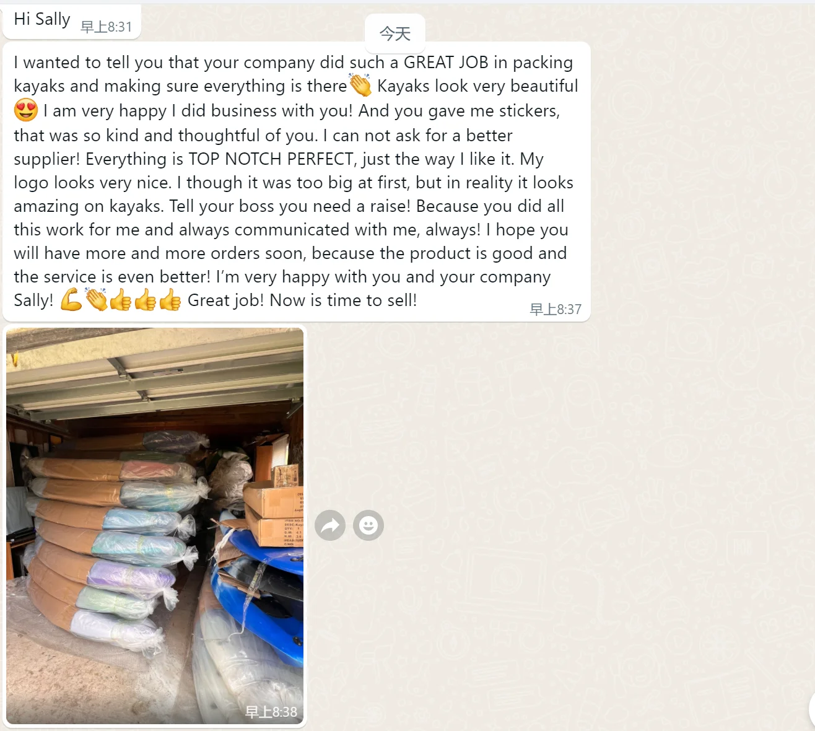Click the middle thumbs-up emoji

[146, 300]
